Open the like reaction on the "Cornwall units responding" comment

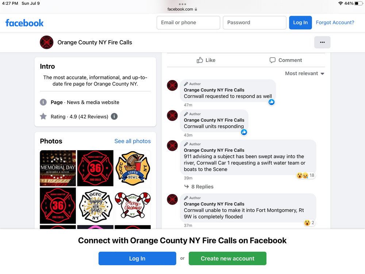(244, 132)
